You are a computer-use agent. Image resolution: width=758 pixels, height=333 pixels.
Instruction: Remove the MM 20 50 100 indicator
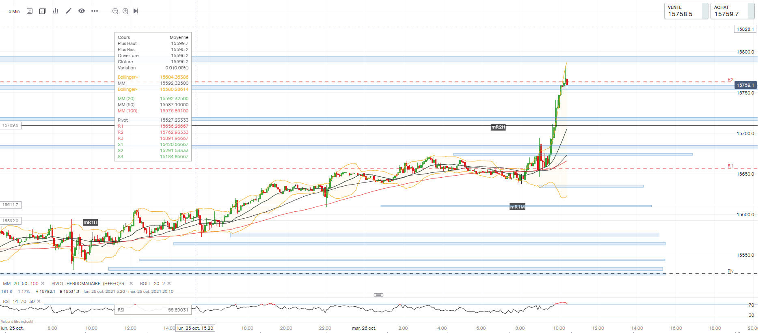[x=43, y=284]
